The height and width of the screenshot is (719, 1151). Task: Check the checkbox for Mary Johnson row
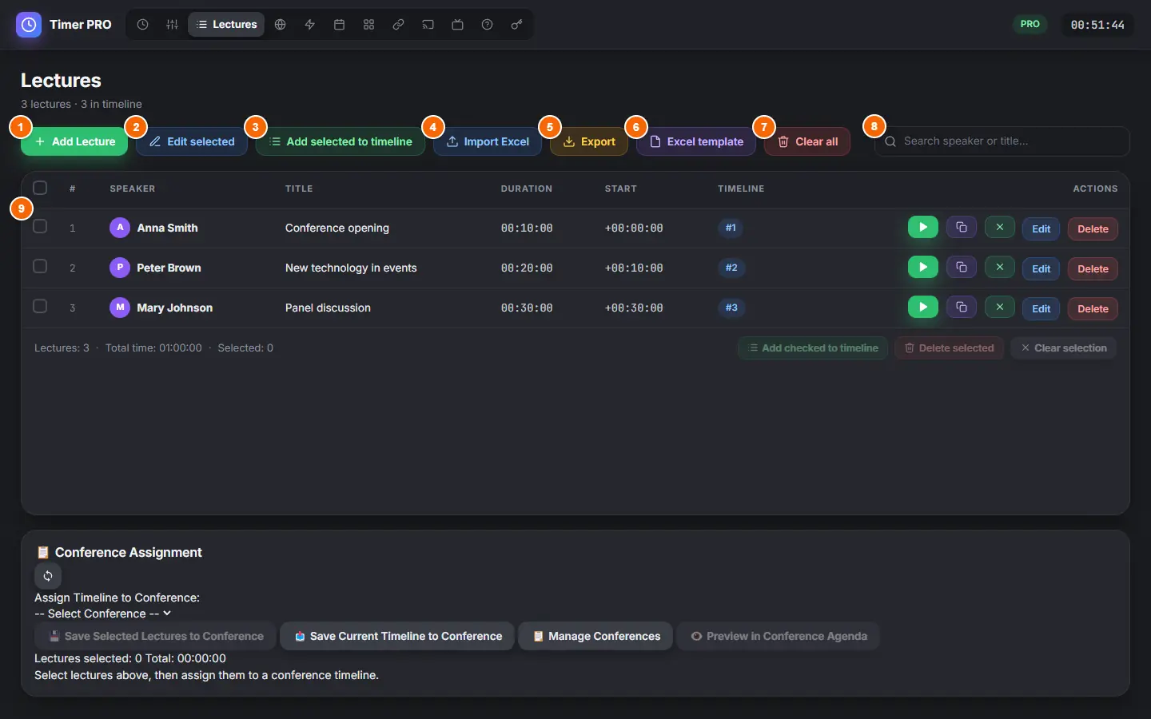(x=40, y=306)
